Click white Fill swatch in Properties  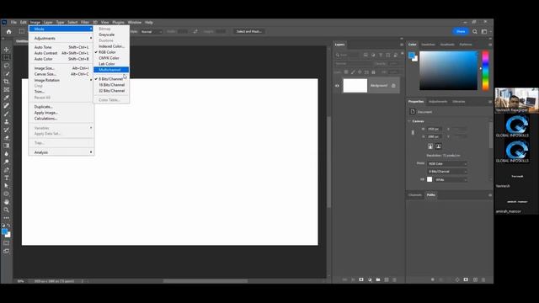pos(430,179)
